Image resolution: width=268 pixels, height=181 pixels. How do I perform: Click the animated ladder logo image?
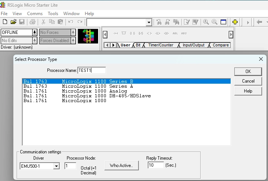coord(88,36)
